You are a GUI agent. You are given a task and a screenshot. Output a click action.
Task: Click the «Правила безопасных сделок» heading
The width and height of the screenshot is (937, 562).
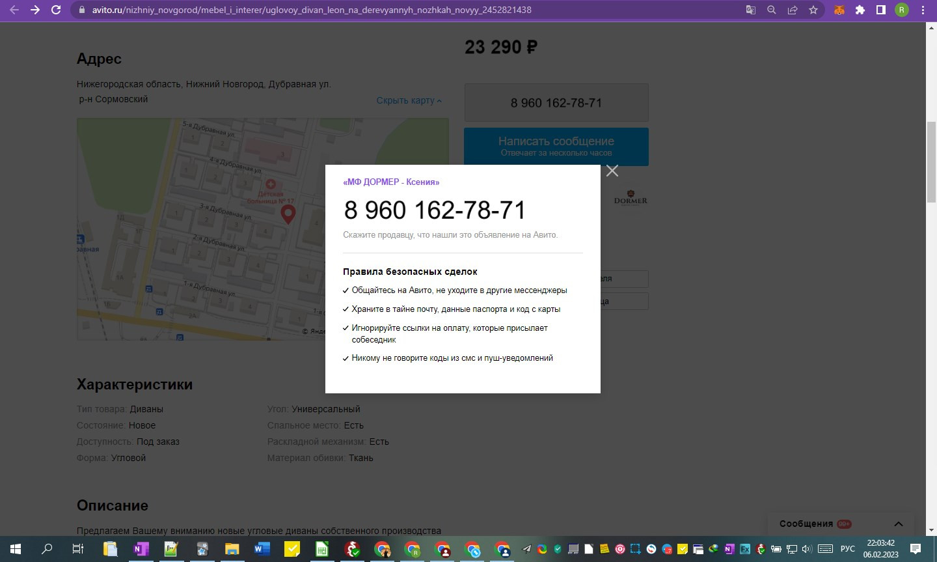(x=410, y=272)
